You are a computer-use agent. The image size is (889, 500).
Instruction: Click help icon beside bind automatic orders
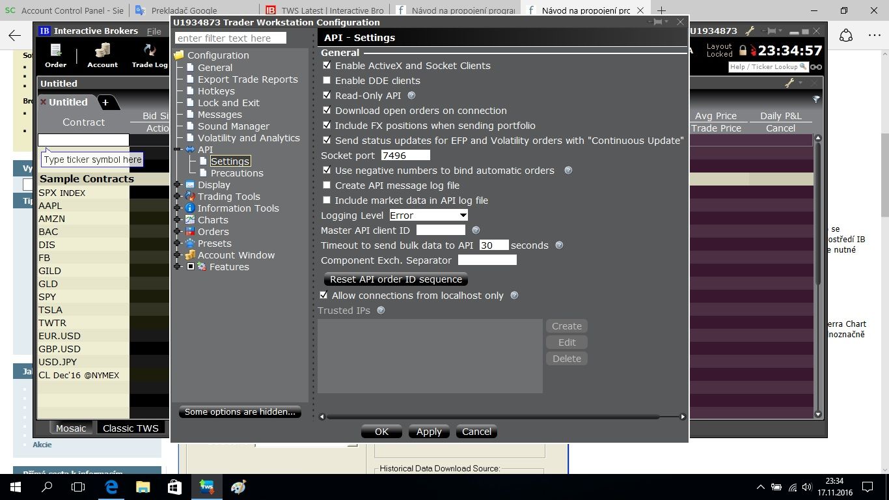(568, 171)
